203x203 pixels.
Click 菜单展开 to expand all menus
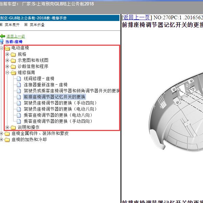(x=12, y=25)
